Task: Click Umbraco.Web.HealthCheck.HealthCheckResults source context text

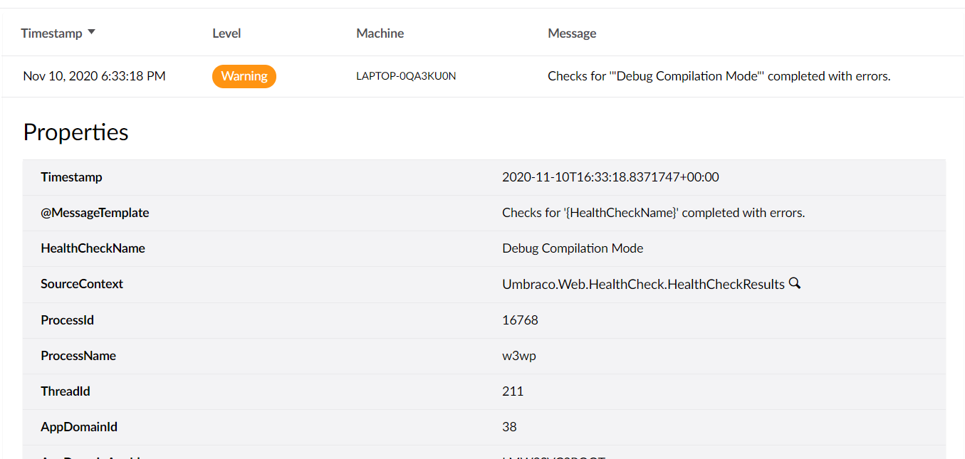Action: point(643,284)
